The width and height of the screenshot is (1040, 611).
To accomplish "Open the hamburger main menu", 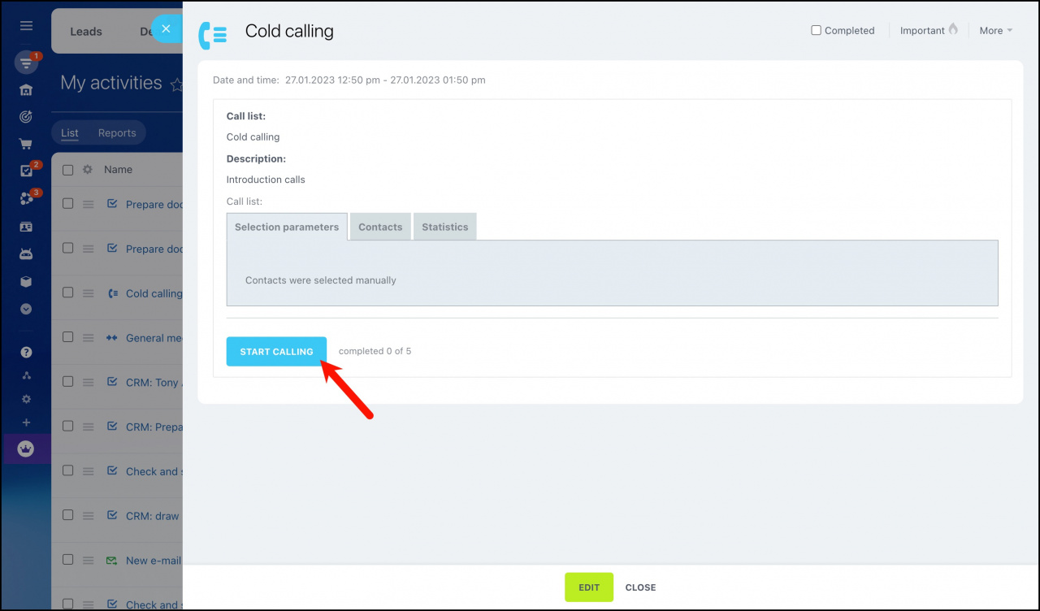I will [26, 26].
